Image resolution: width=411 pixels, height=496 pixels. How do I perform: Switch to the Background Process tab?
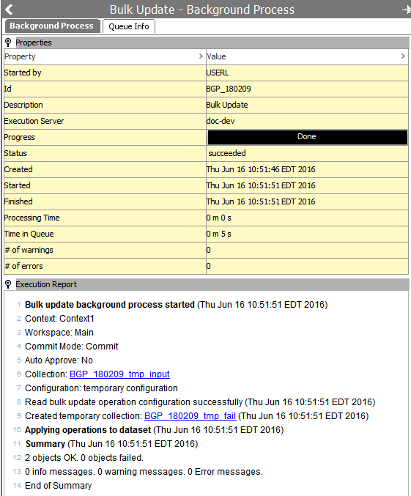tap(51, 26)
